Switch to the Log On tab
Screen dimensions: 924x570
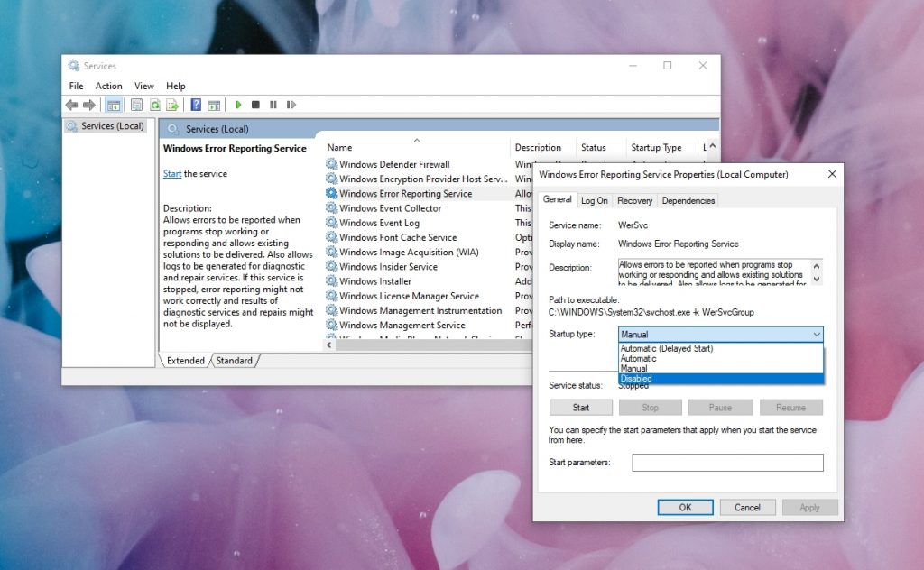click(595, 200)
